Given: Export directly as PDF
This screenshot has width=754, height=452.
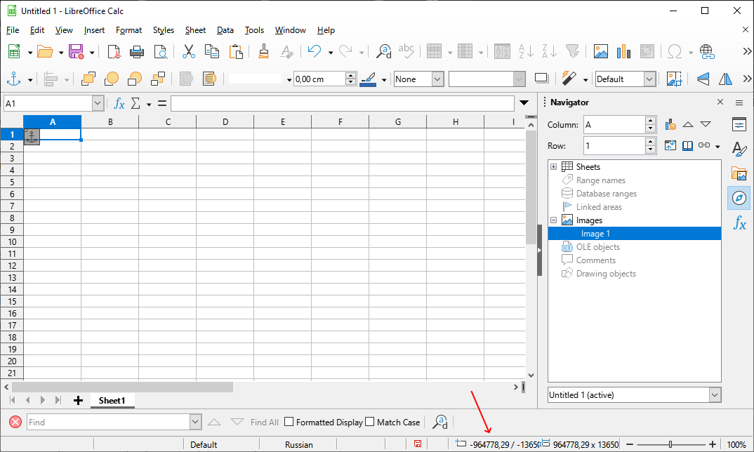Looking at the screenshot, I should (114, 51).
